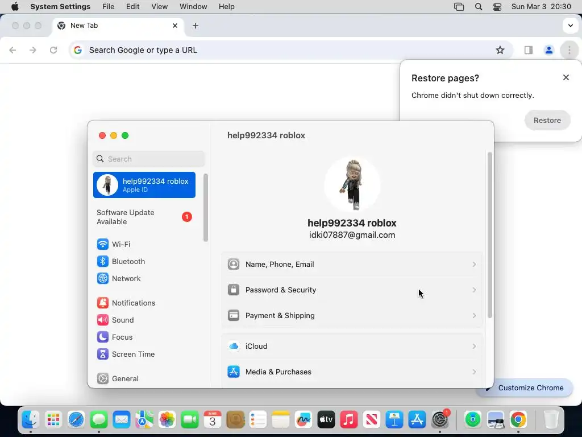
Task: Open Chrome three-dot menu
Action: 569,50
